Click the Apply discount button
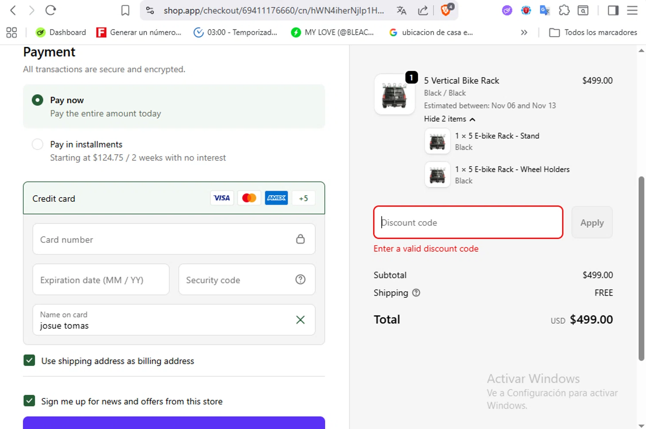The width and height of the screenshot is (646, 429). 592,222
